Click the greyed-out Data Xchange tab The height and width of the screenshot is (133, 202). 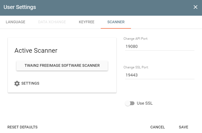52,22
